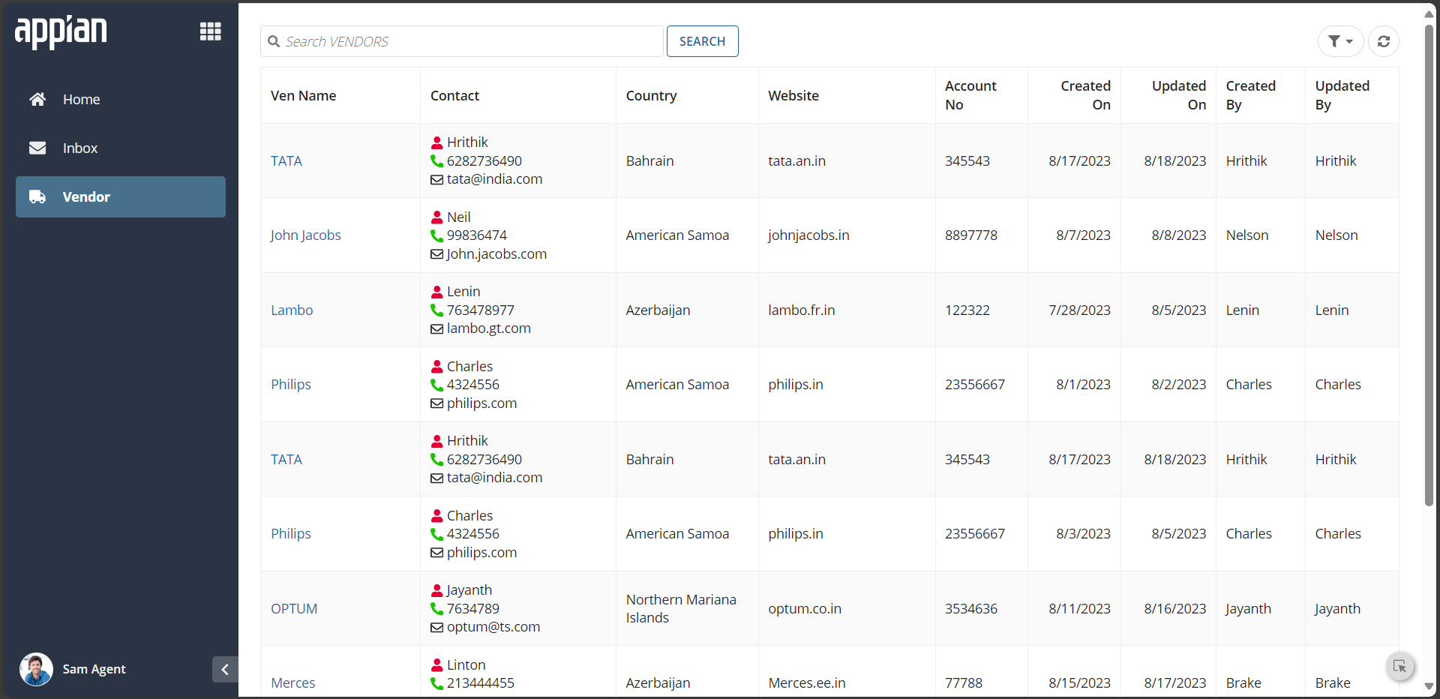Open the Appian apps grid menu
Screen dimensions: 1440x699
[210, 31]
